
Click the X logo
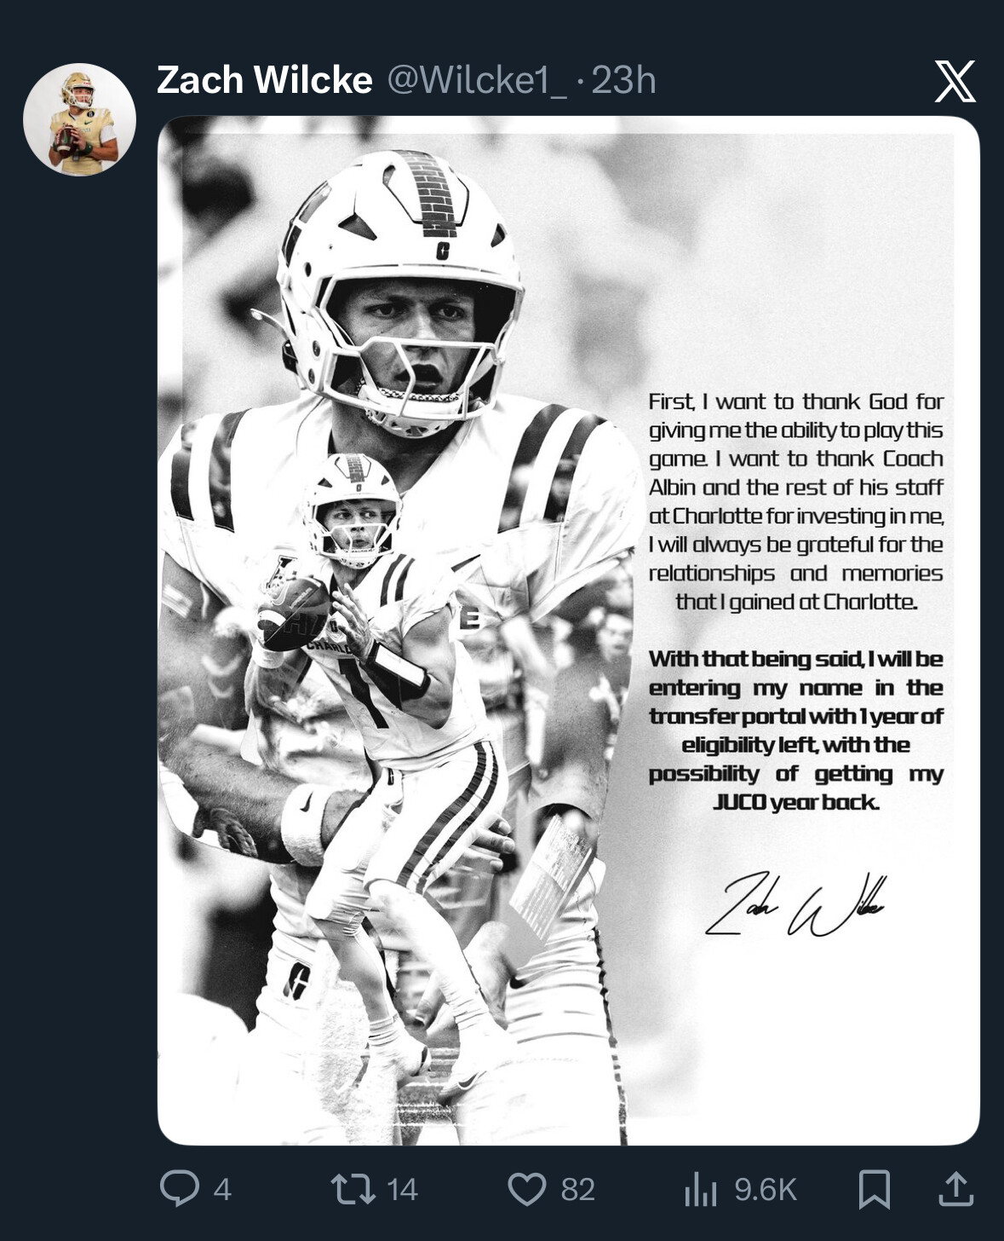[x=955, y=81]
